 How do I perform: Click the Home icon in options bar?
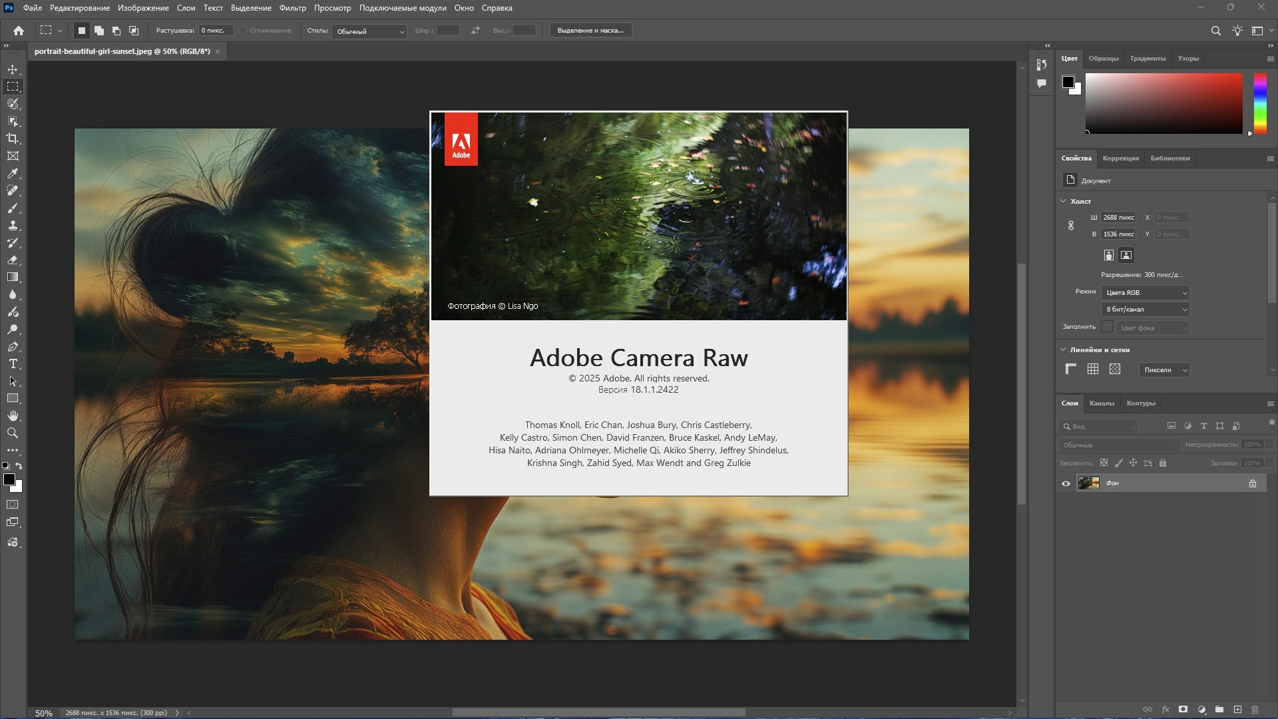tap(19, 31)
